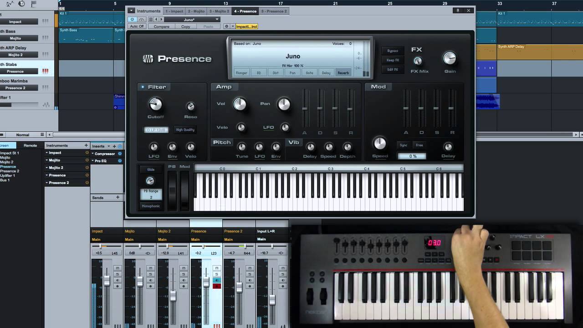Toggle the plugin bypass curve button
This screenshot has height=328, width=583.
point(142,20)
